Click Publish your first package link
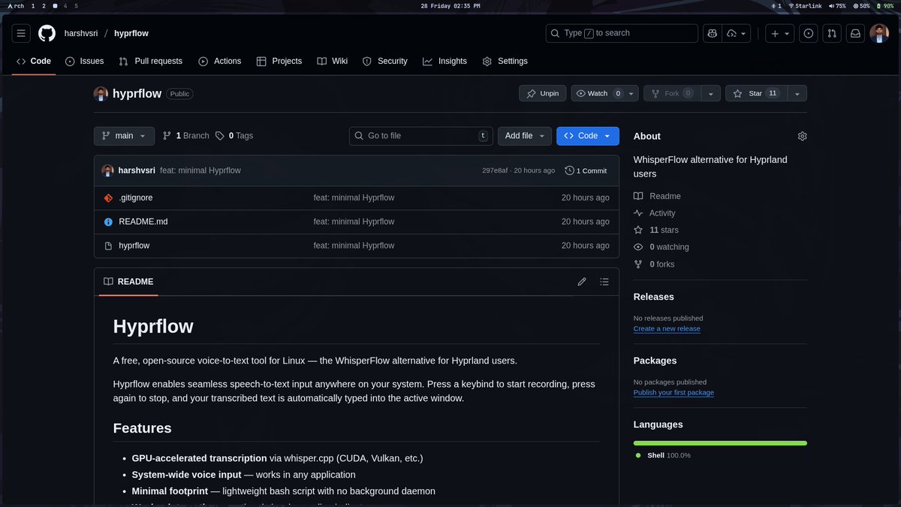Image resolution: width=901 pixels, height=507 pixels. (x=673, y=393)
